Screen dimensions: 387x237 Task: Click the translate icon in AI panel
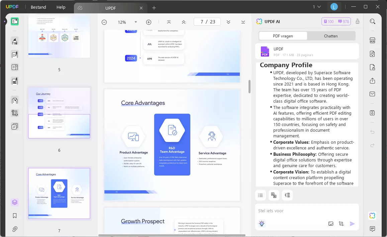pos(274,195)
